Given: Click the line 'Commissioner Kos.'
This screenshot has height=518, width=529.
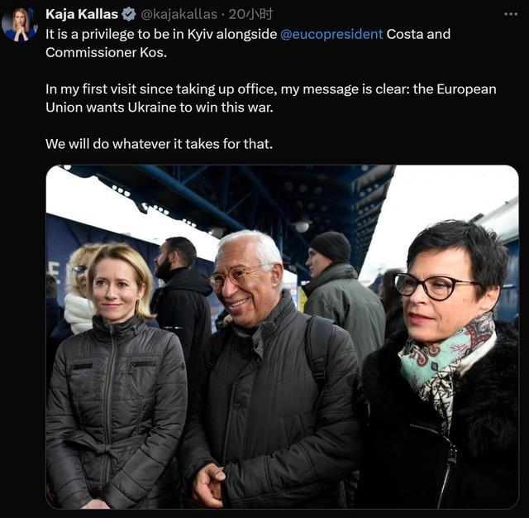Looking at the screenshot, I should (107, 52).
